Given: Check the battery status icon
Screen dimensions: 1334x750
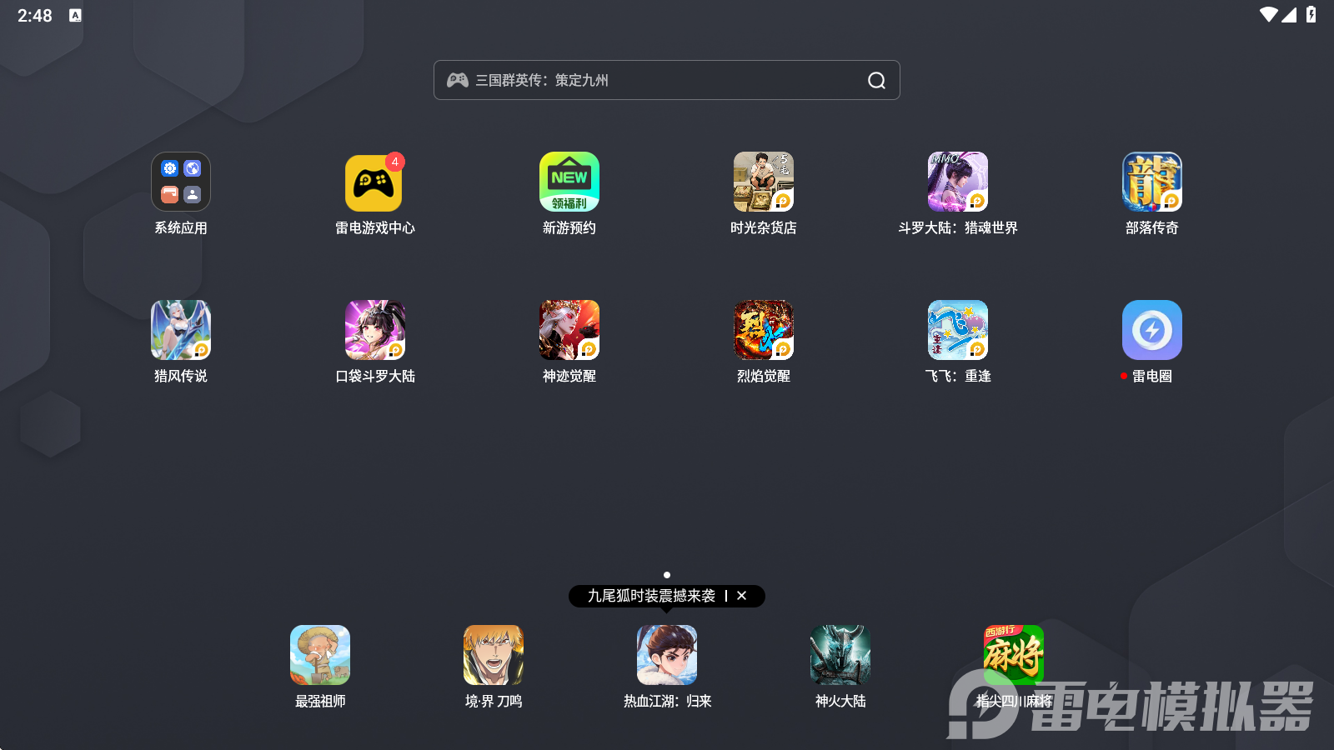Looking at the screenshot, I should click(1311, 15).
